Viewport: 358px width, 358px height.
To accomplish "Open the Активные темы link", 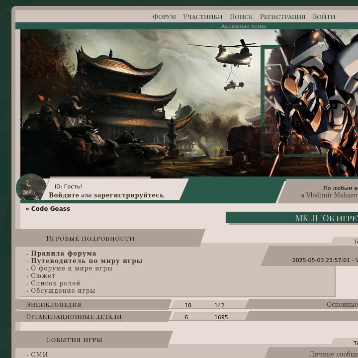I will pos(243,26).
